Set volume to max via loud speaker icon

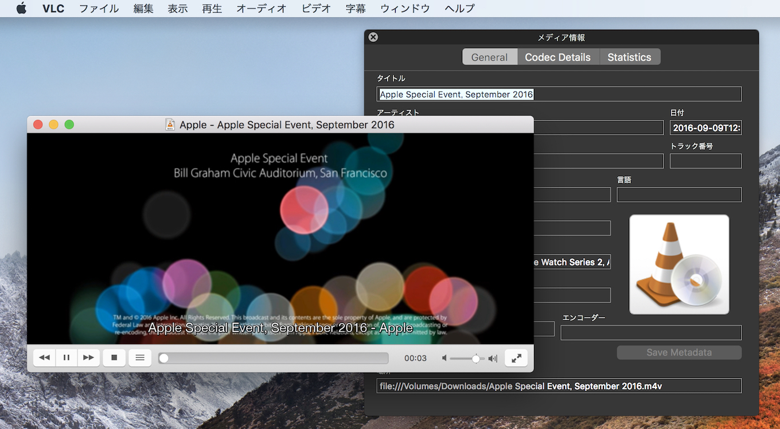493,358
